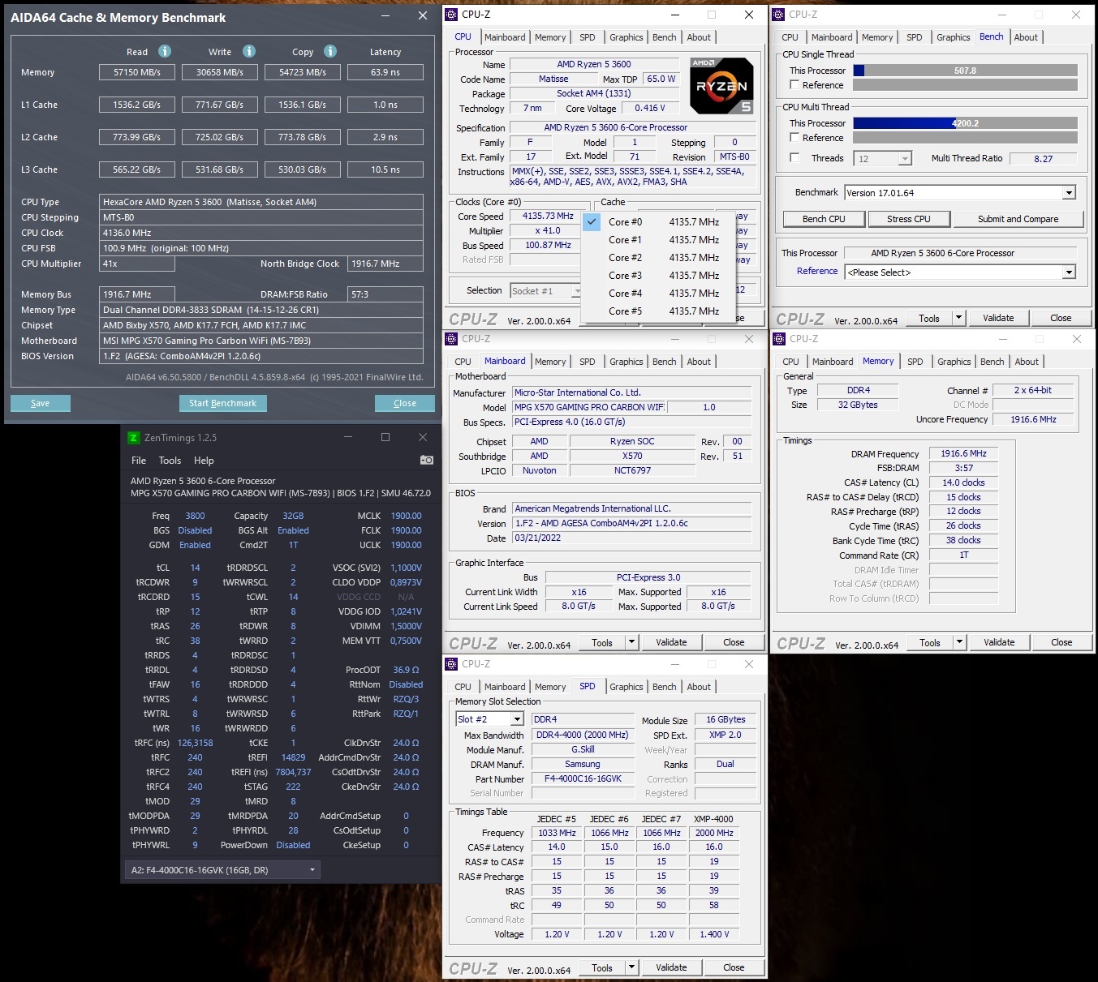
Task: Click the info icon next to Write in AIDA64
Action: click(249, 51)
